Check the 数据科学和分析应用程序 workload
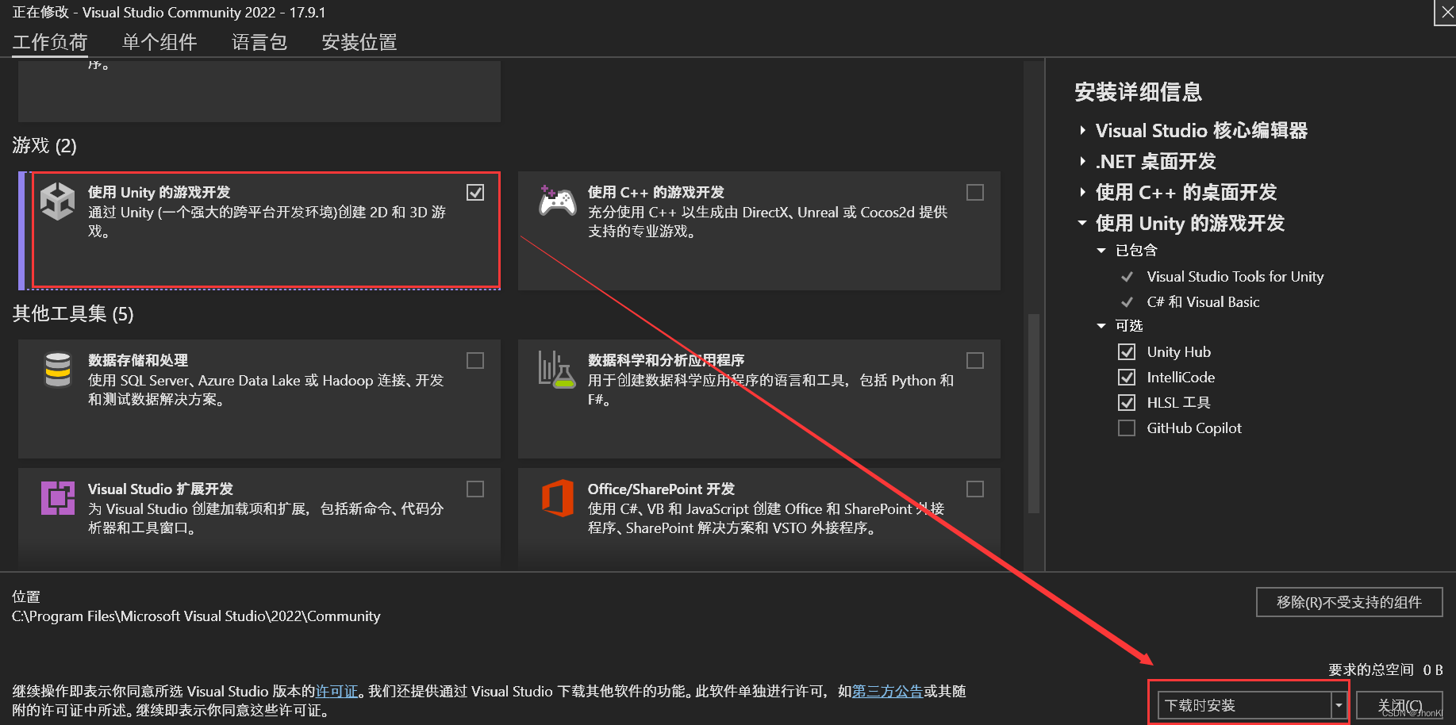Screen dimensions: 1456x725 (x=975, y=361)
